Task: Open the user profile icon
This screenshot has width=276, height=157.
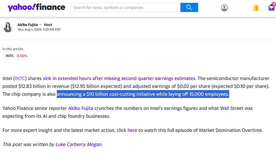Action: 224,8
